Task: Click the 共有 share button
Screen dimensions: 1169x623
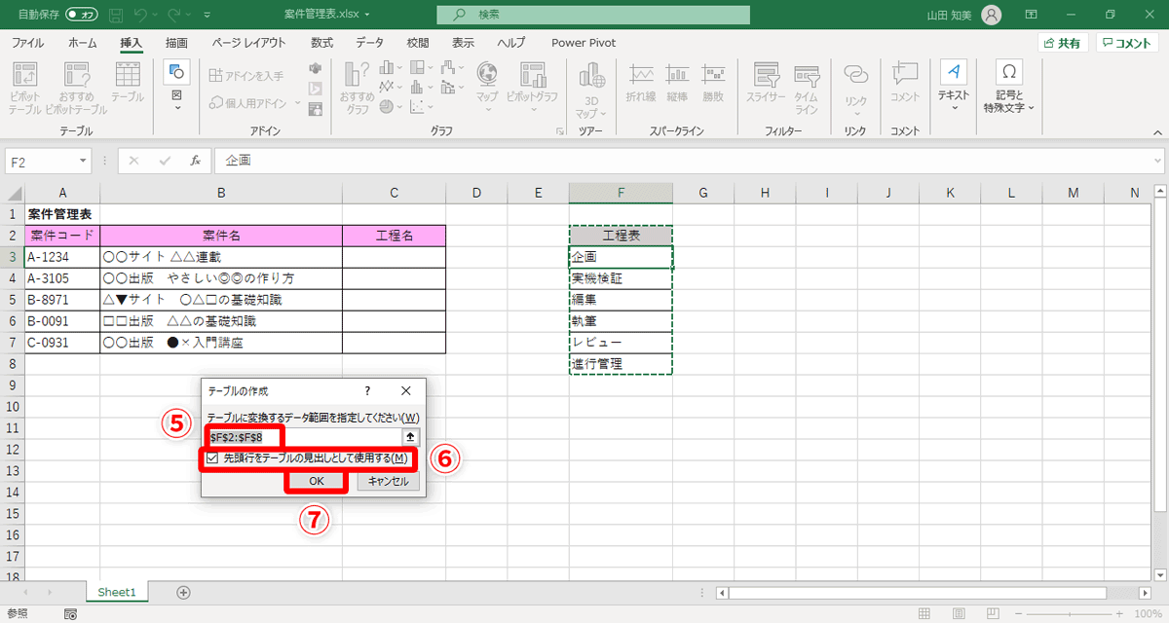Action: 1062,43
